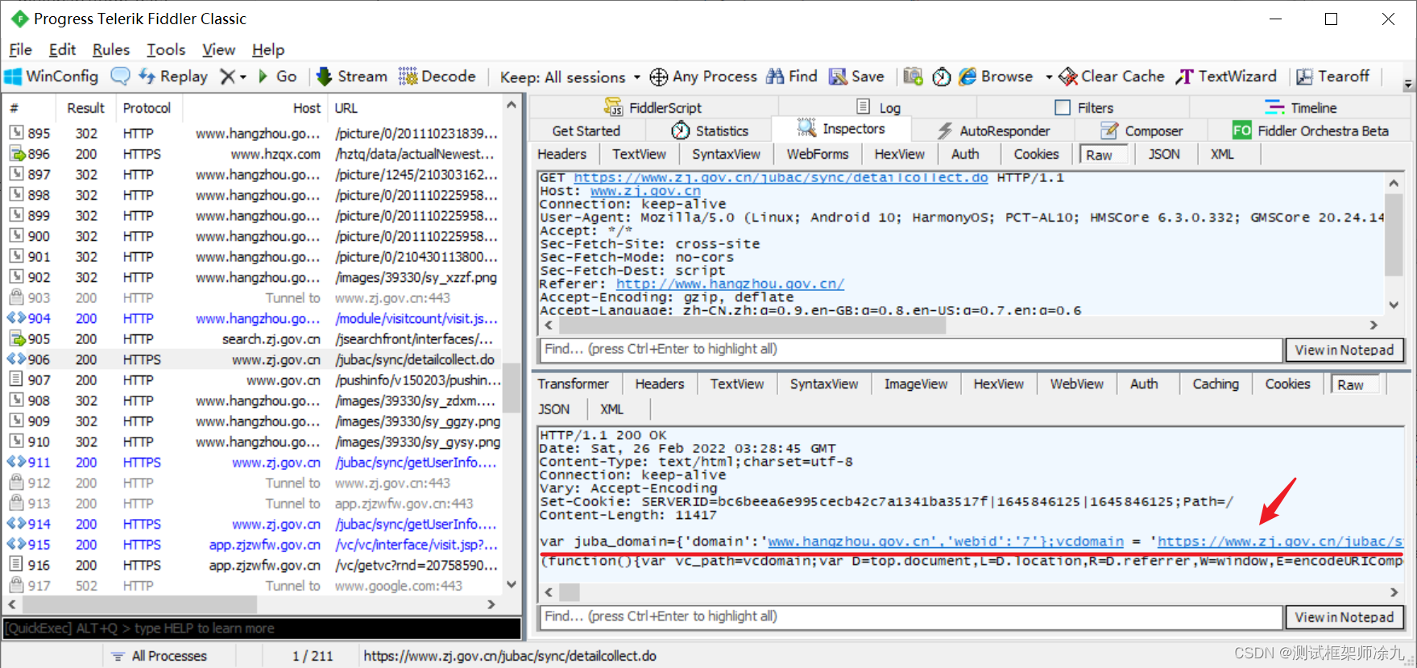This screenshot has width=1417, height=668.
Task: Replay the selected sessions
Action: tap(172, 77)
